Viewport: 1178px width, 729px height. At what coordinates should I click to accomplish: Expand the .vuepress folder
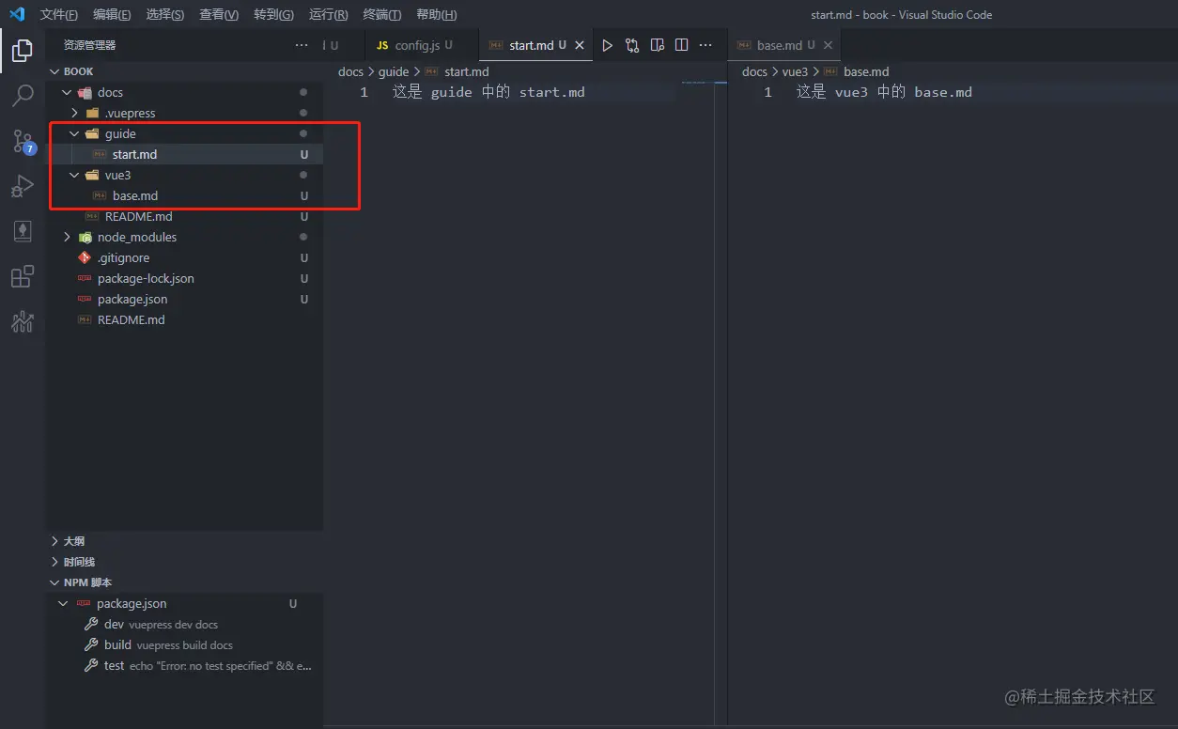coord(74,113)
